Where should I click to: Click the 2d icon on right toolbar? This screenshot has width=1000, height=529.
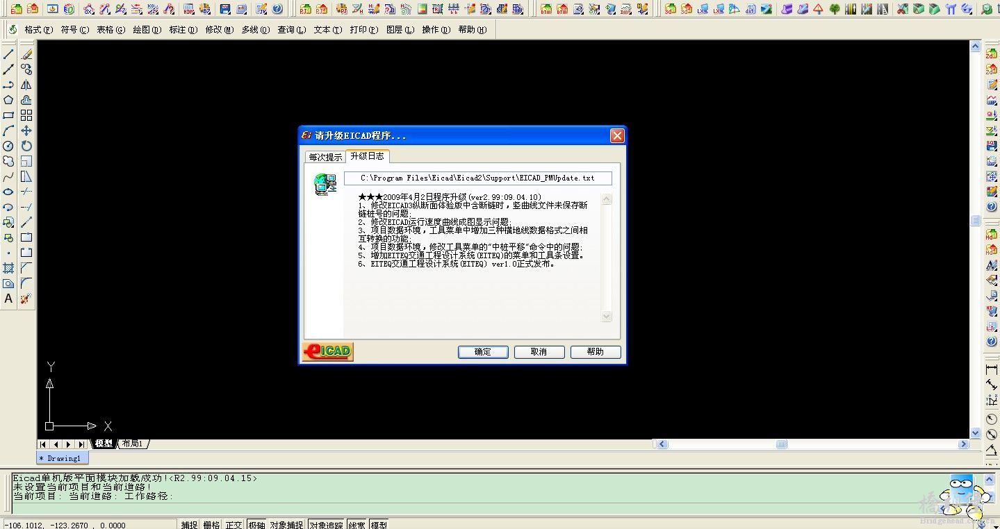coord(992,54)
